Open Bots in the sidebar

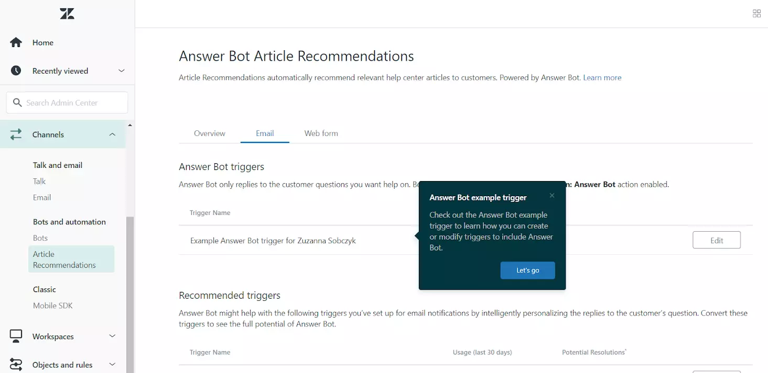[40, 238]
